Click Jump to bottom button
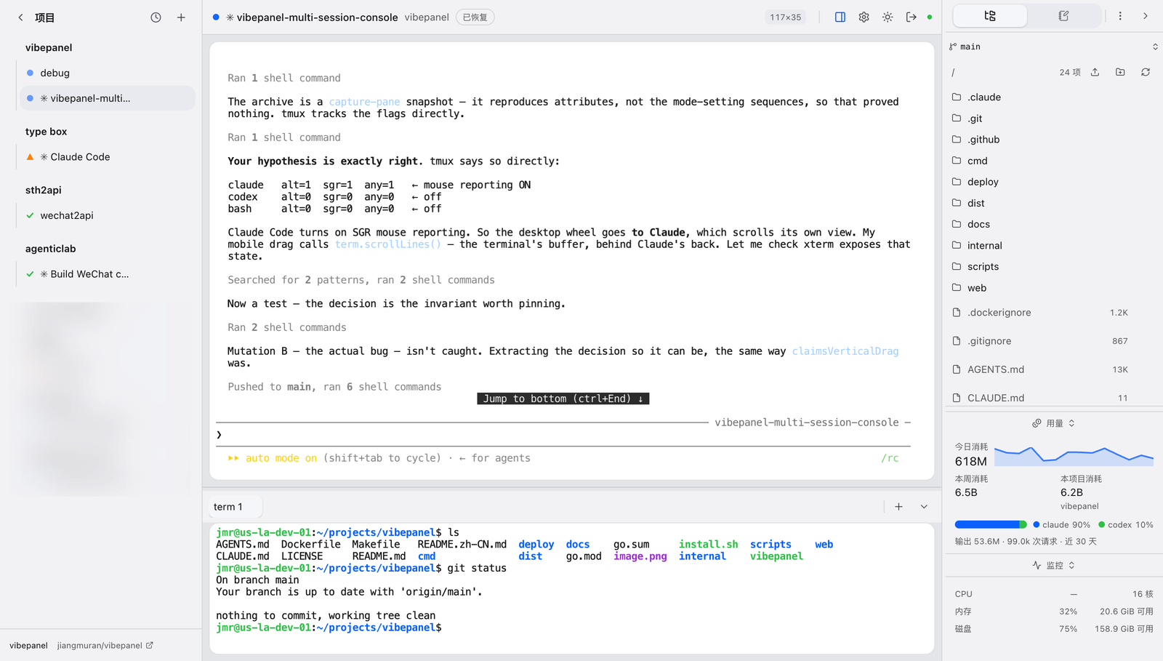Image resolution: width=1163 pixels, height=661 pixels. [x=563, y=398]
